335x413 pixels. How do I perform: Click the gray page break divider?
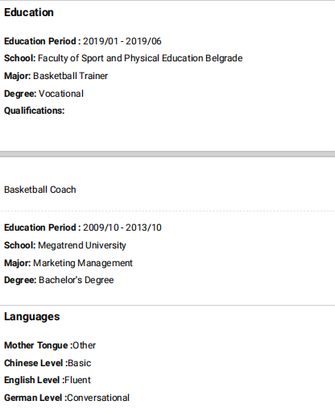coord(167,154)
